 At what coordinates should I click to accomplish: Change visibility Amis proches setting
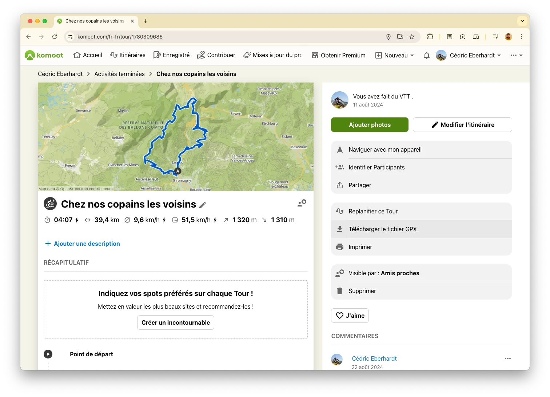(422, 273)
